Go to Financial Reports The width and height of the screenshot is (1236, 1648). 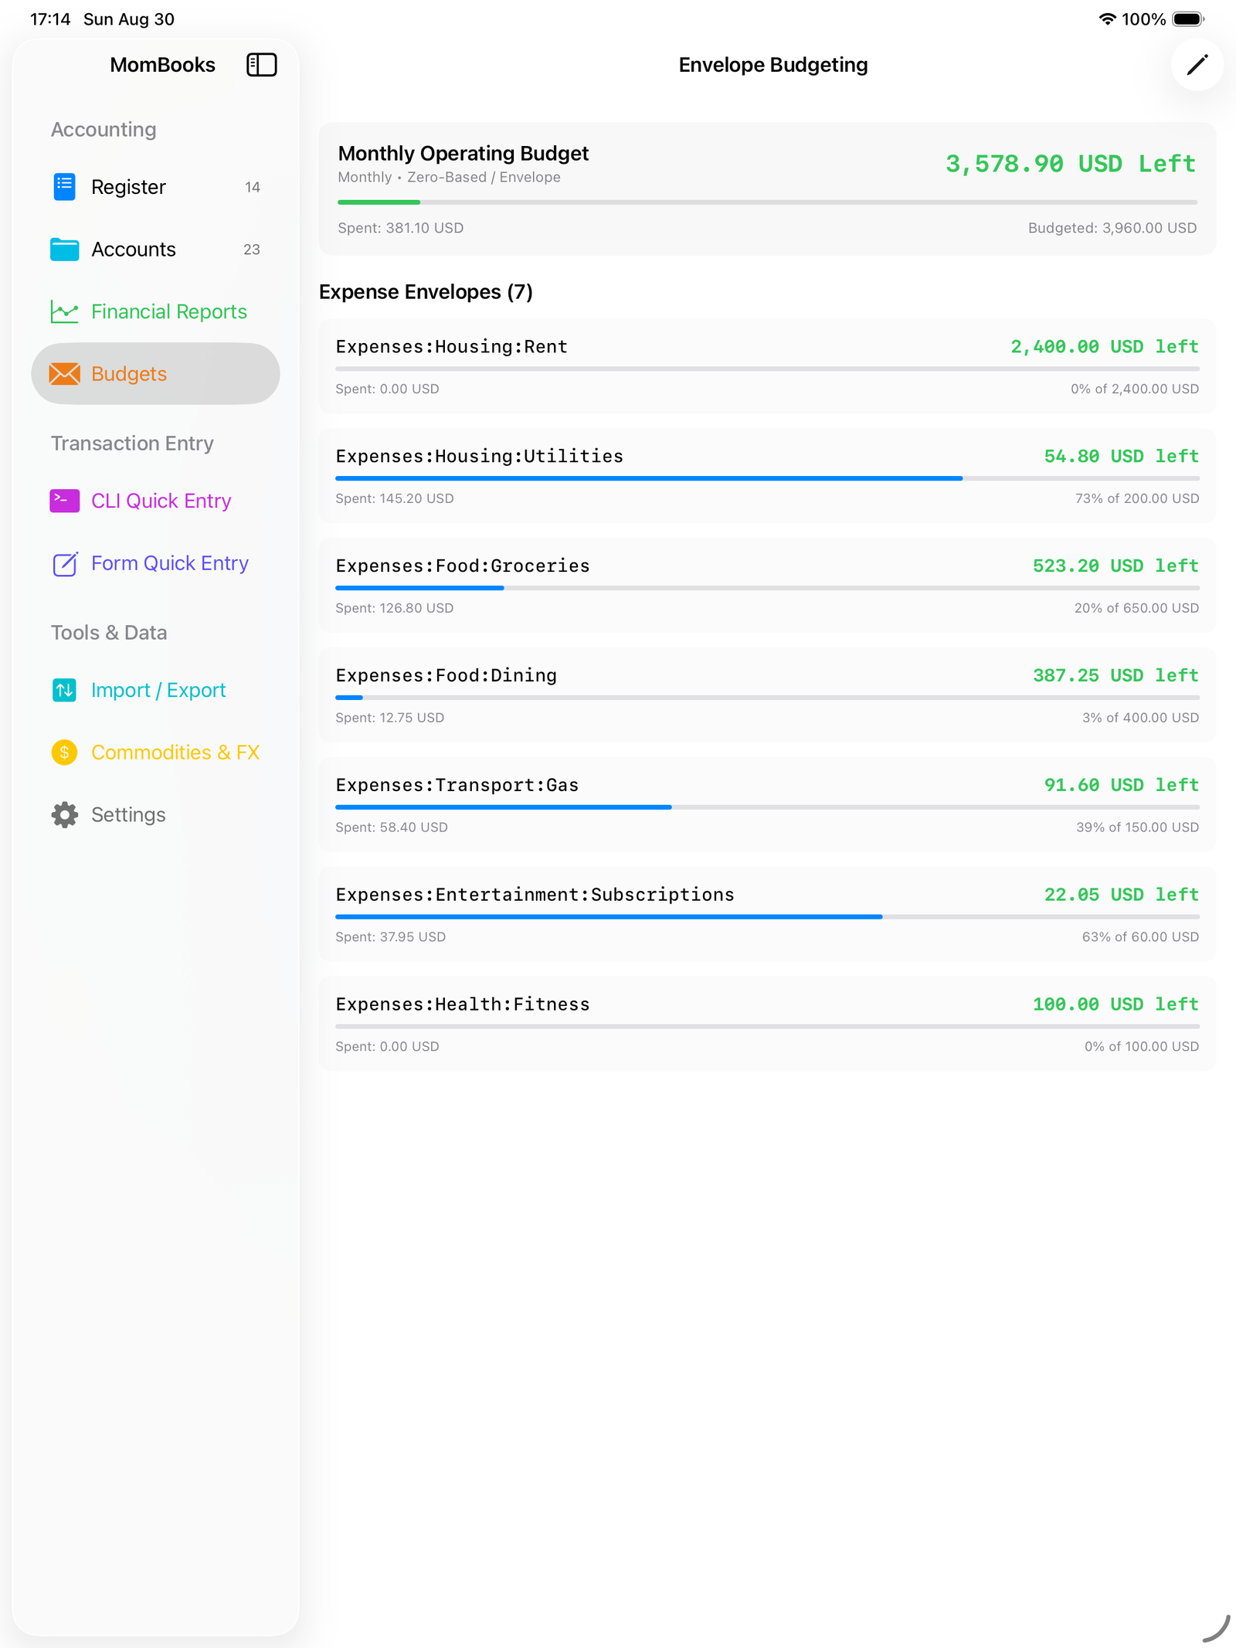155,311
